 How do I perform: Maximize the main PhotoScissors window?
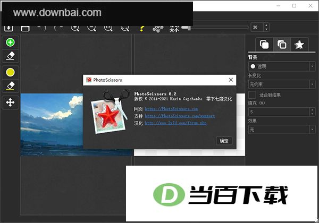point(294,6)
